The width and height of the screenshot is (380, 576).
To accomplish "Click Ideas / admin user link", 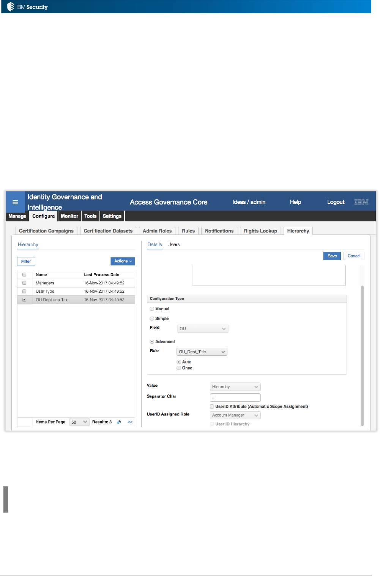I will [x=249, y=202].
